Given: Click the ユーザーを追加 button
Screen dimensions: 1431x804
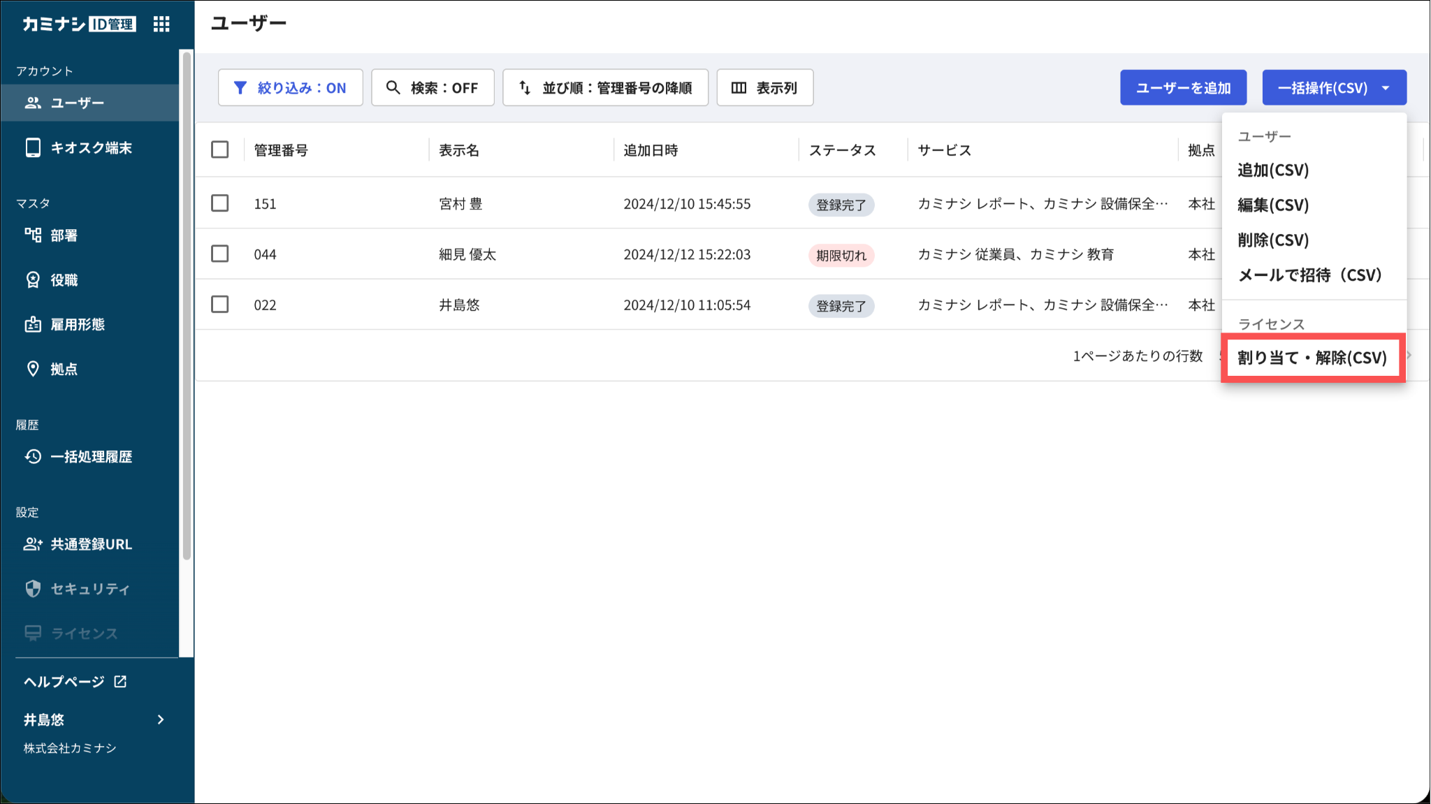Looking at the screenshot, I should point(1183,88).
